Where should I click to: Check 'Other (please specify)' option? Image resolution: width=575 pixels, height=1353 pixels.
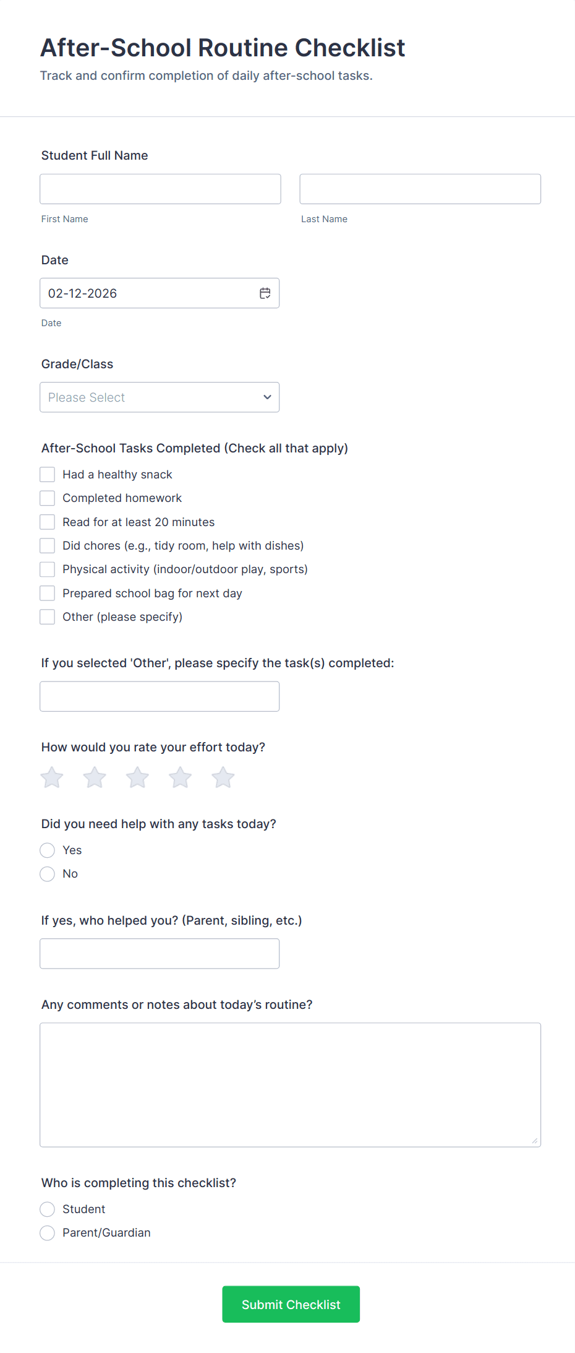click(x=48, y=617)
